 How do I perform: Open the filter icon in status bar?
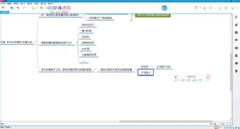[211, 124]
